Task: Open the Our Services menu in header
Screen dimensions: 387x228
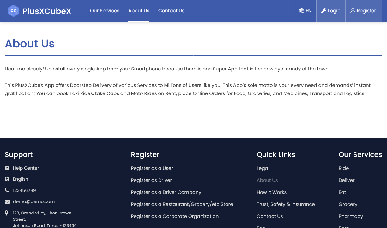Action: tap(105, 11)
